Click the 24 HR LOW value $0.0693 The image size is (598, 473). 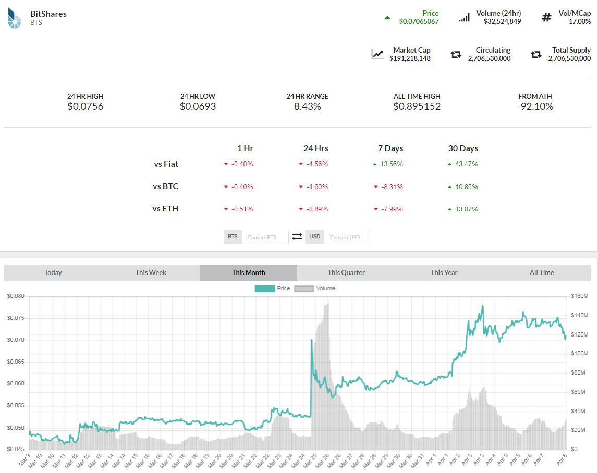pyautogui.click(x=198, y=107)
